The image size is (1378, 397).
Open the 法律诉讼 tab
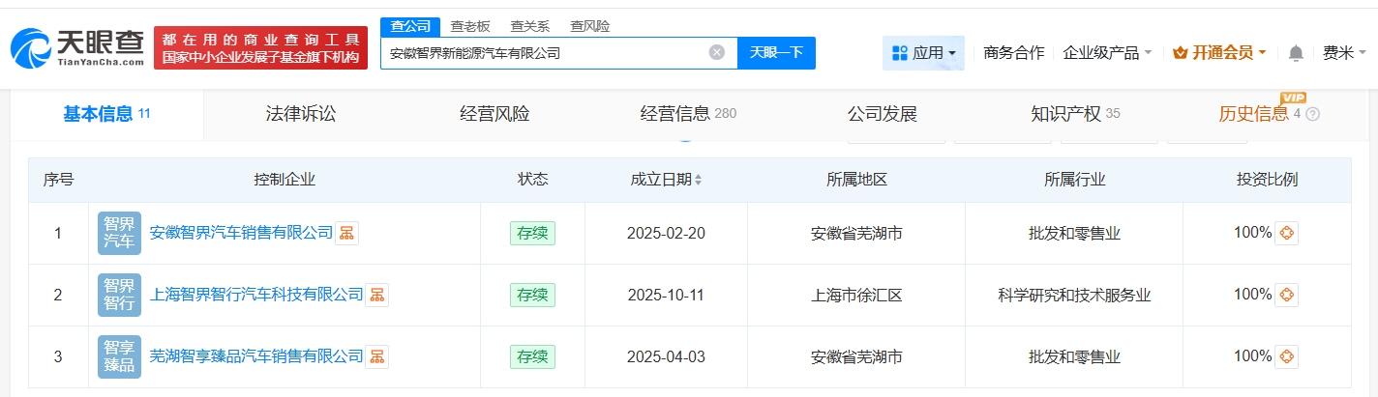coord(301,114)
